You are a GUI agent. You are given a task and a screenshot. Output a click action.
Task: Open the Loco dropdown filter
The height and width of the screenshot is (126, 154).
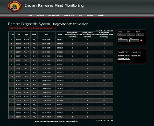(122, 34)
